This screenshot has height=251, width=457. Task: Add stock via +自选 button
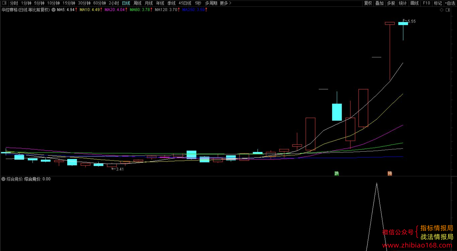click(x=450, y=3)
